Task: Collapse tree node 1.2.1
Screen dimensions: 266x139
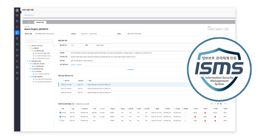Action: point(31,51)
